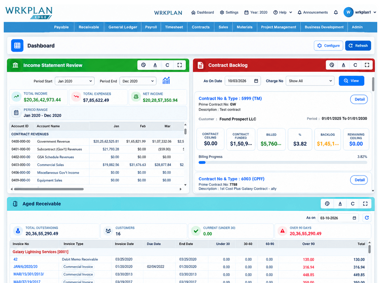This screenshot has height=283, width=381.
Task: Expand the wrkplan1 user menu
Action: coord(360,12)
